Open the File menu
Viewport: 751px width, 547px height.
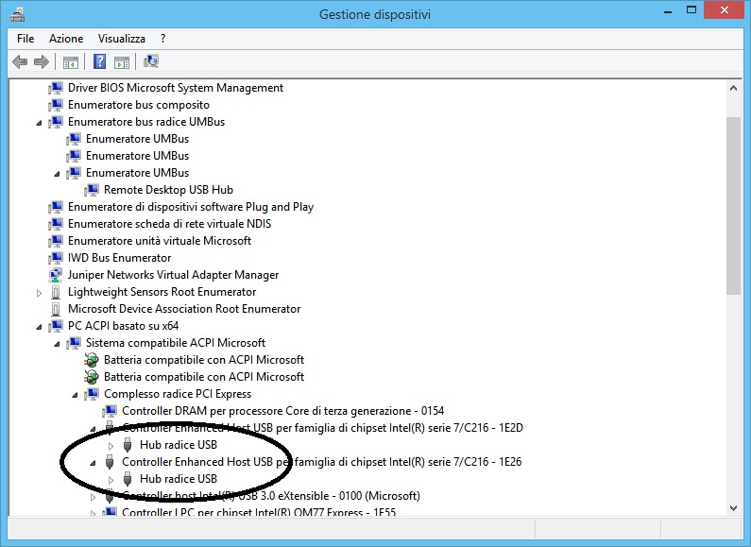(x=26, y=39)
